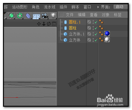This screenshot has width=132, height=110.
Task: Open the green Array generator tool
Action: [x=20, y=16]
